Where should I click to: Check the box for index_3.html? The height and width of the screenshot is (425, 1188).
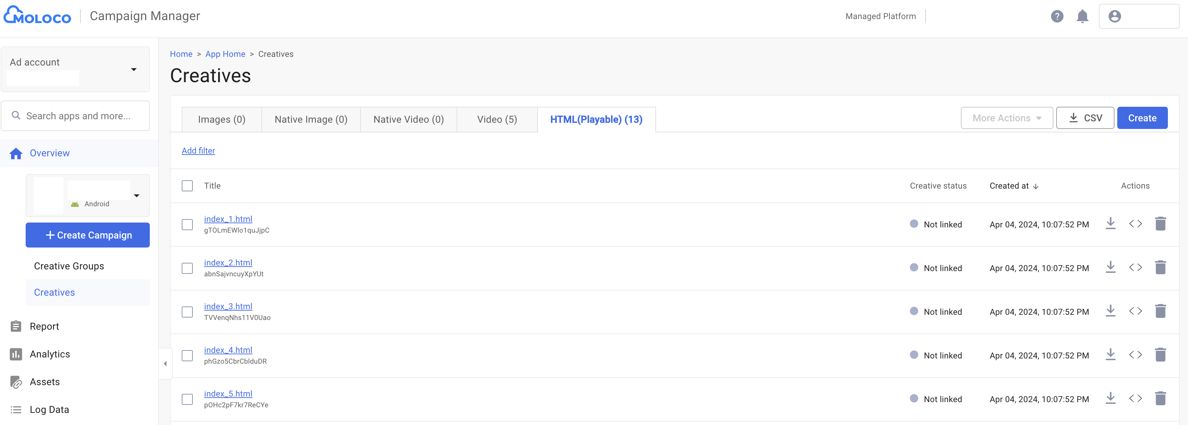pyautogui.click(x=187, y=312)
